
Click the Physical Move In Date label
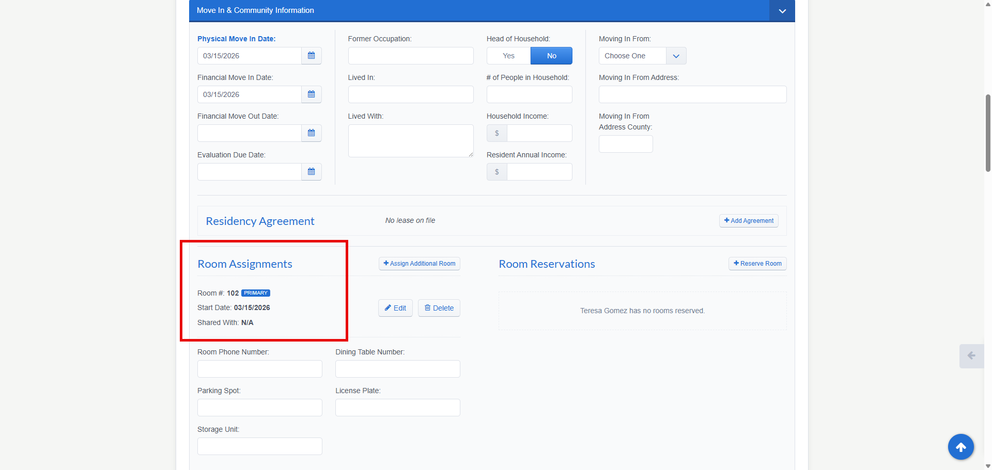click(236, 39)
